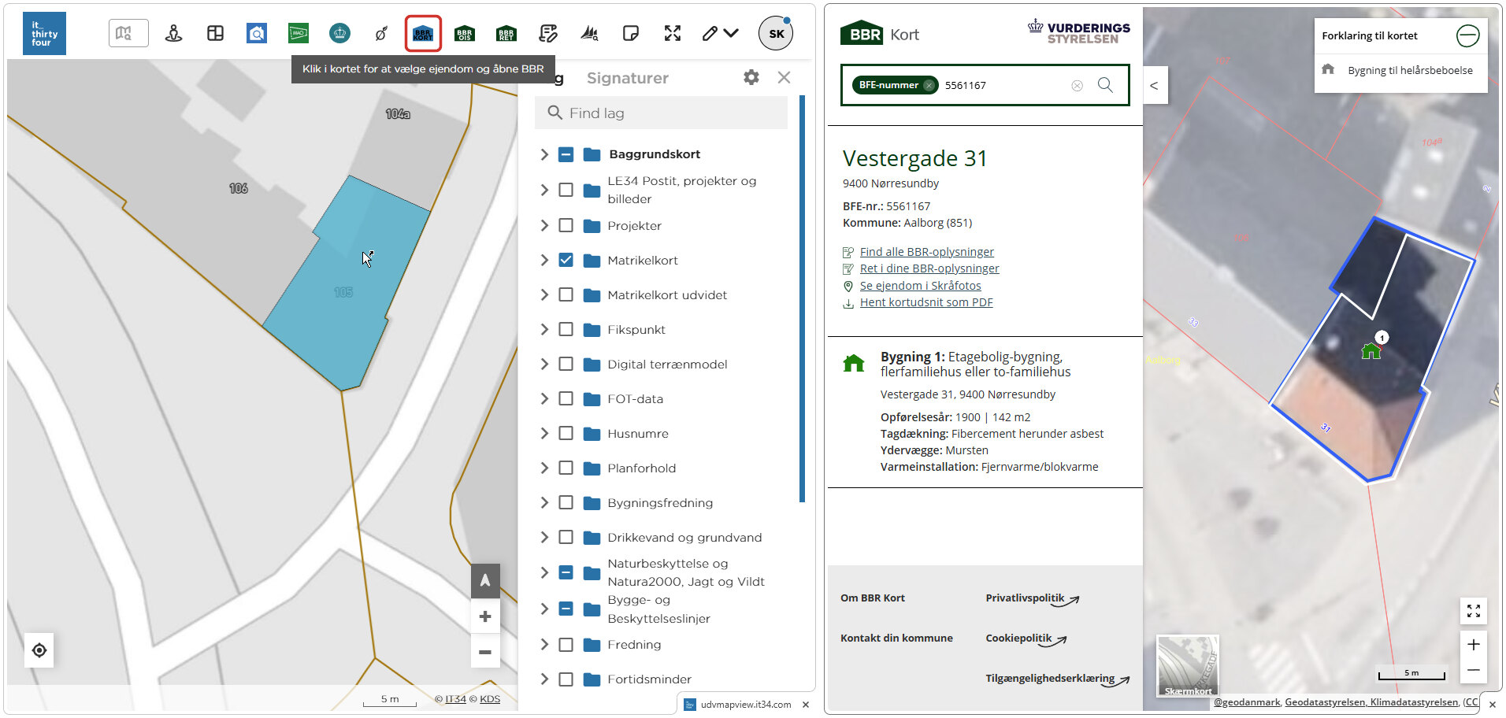
Task: Open the split window layout tool
Action: coord(215,33)
